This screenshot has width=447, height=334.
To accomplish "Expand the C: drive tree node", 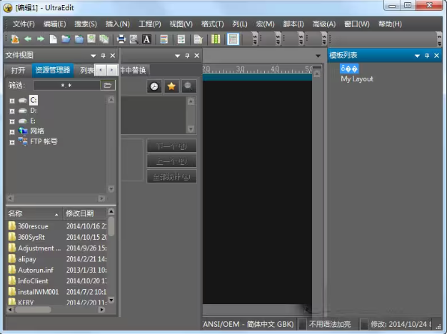I will tap(12, 101).
